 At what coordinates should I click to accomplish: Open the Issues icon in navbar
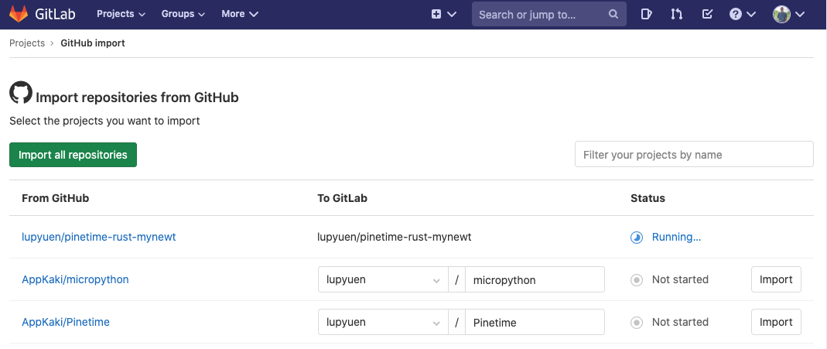point(647,14)
